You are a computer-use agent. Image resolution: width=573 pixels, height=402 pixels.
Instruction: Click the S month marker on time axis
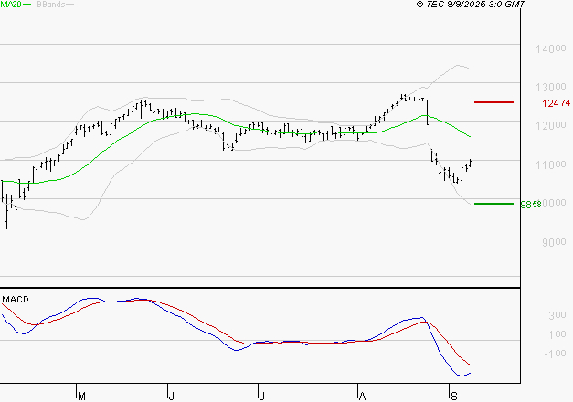coord(454,397)
